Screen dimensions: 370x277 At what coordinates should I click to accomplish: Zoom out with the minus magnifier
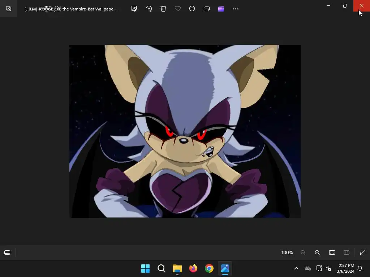[303, 252]
